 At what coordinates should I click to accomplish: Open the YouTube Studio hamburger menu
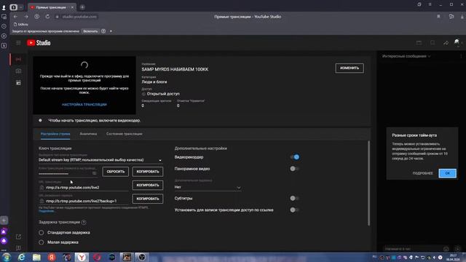tap(18, 43)
